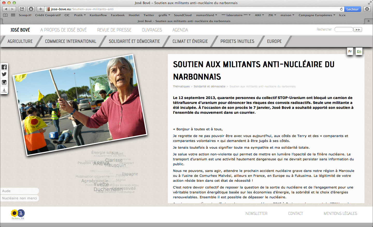Open the Scoop.it! bookmark

(25, 15)
